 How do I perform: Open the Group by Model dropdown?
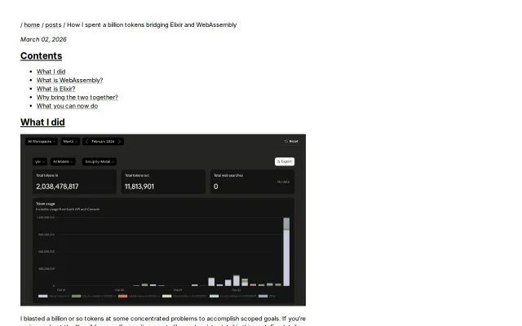tap(100, 161)
